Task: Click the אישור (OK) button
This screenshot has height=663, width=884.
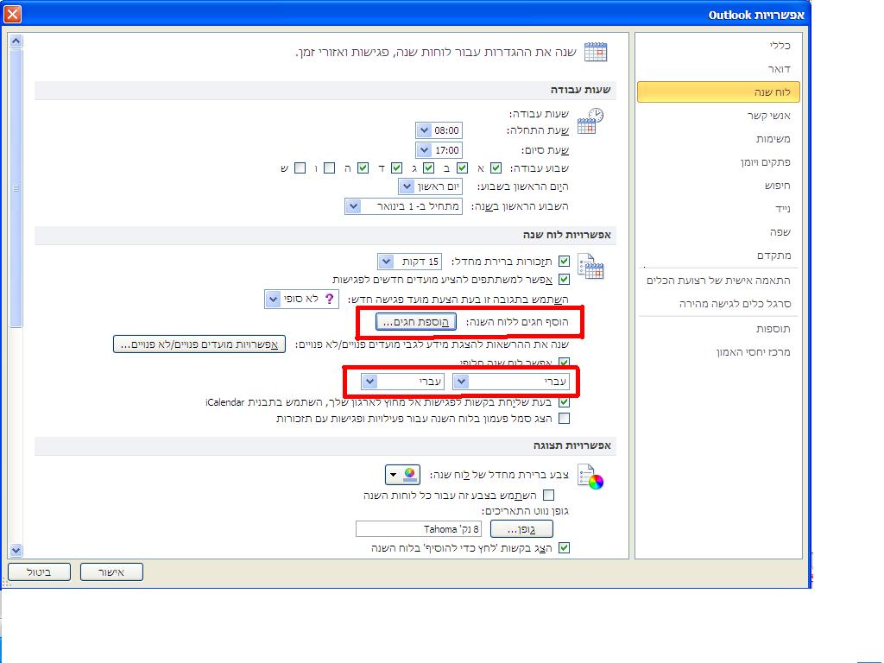Action: 111,571
